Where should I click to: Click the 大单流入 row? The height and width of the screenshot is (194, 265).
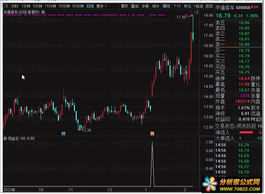238,138
